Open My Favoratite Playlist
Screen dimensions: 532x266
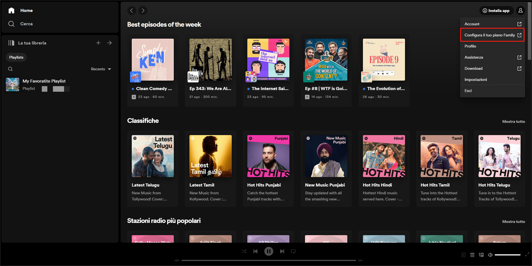[60, 84]
